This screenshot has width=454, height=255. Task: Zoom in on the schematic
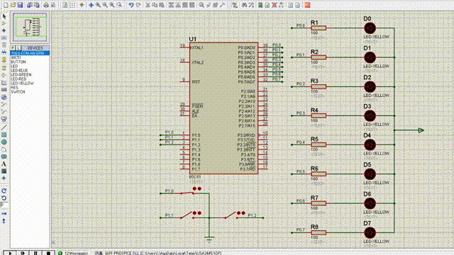coord(98,5)
